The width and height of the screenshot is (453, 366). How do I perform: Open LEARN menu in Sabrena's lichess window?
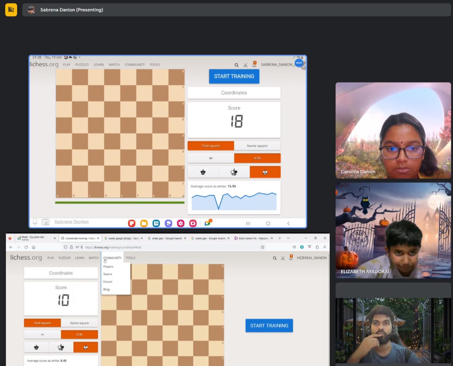coord(98,65)
